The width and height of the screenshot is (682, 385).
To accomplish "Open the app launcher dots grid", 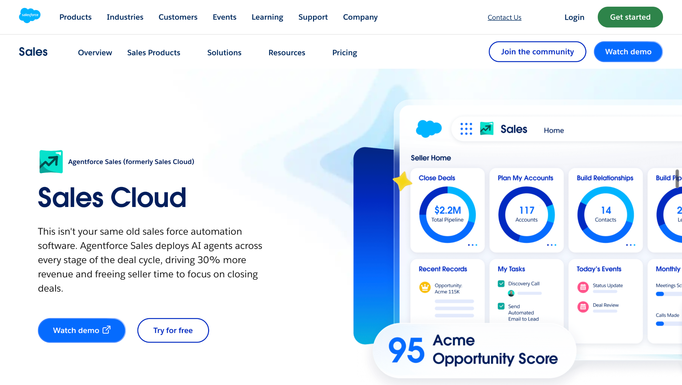I will (x=466, y=129).
